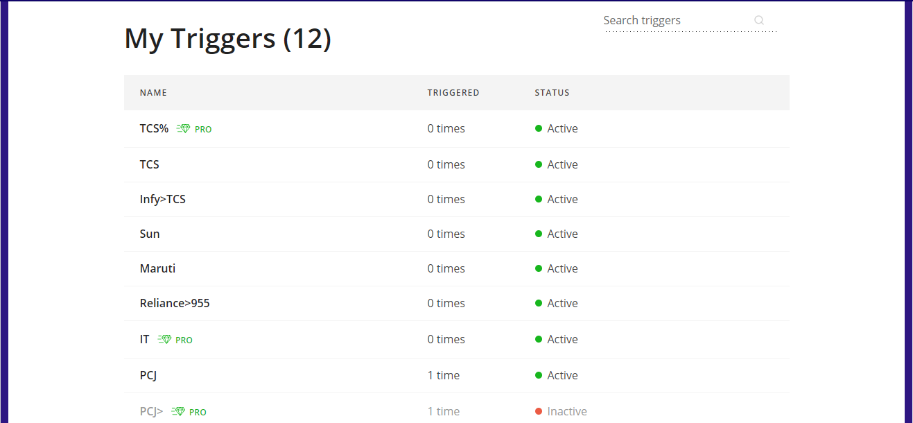
Task: Click the STATUS column header
Action: point(552,93)
